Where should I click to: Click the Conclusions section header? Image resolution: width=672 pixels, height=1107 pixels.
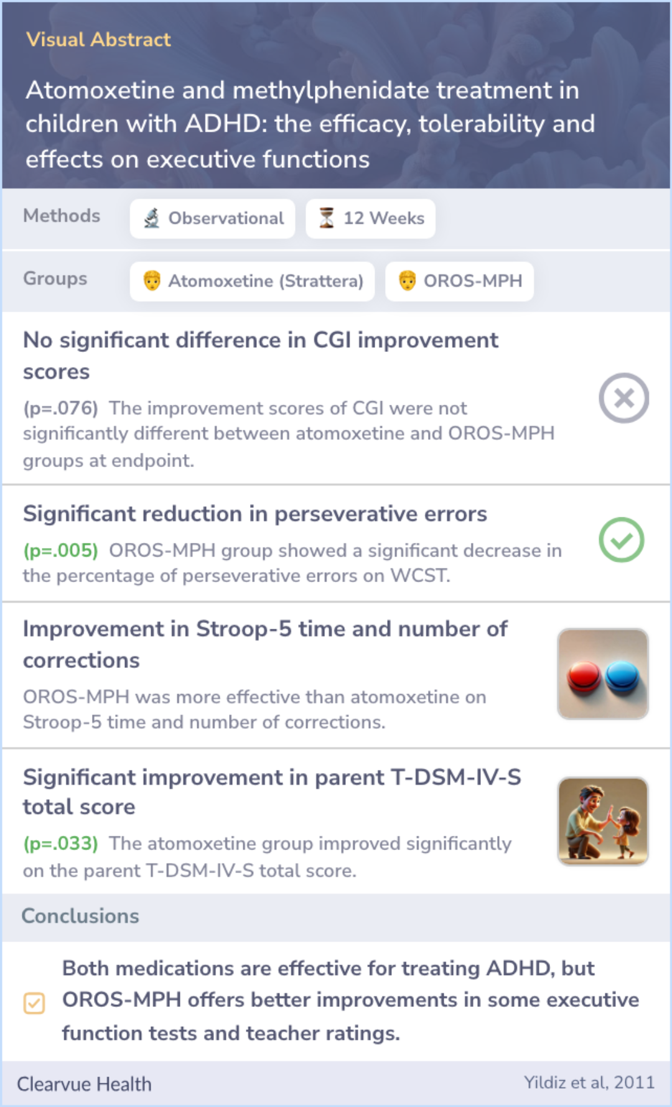pyautogui.click(x=80, y=916)
